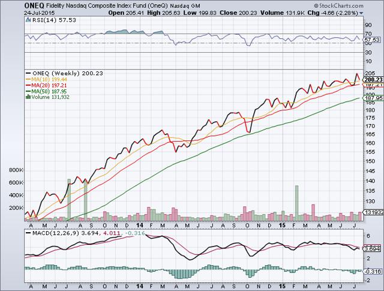This screenshot has height=291, width=384.
Task: Click the 90 level on RSI axis
Action: 368,25
